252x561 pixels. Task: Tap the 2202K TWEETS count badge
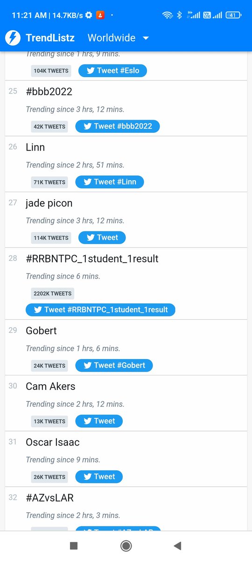[x=53, y=294]
